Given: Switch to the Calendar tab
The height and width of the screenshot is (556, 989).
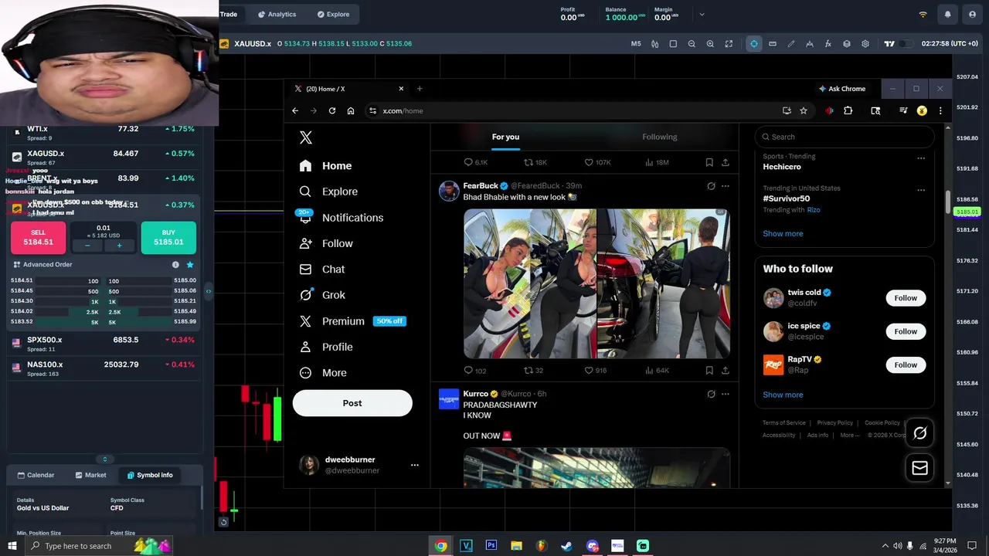Looking at the screenshot, I should [36, 475].
